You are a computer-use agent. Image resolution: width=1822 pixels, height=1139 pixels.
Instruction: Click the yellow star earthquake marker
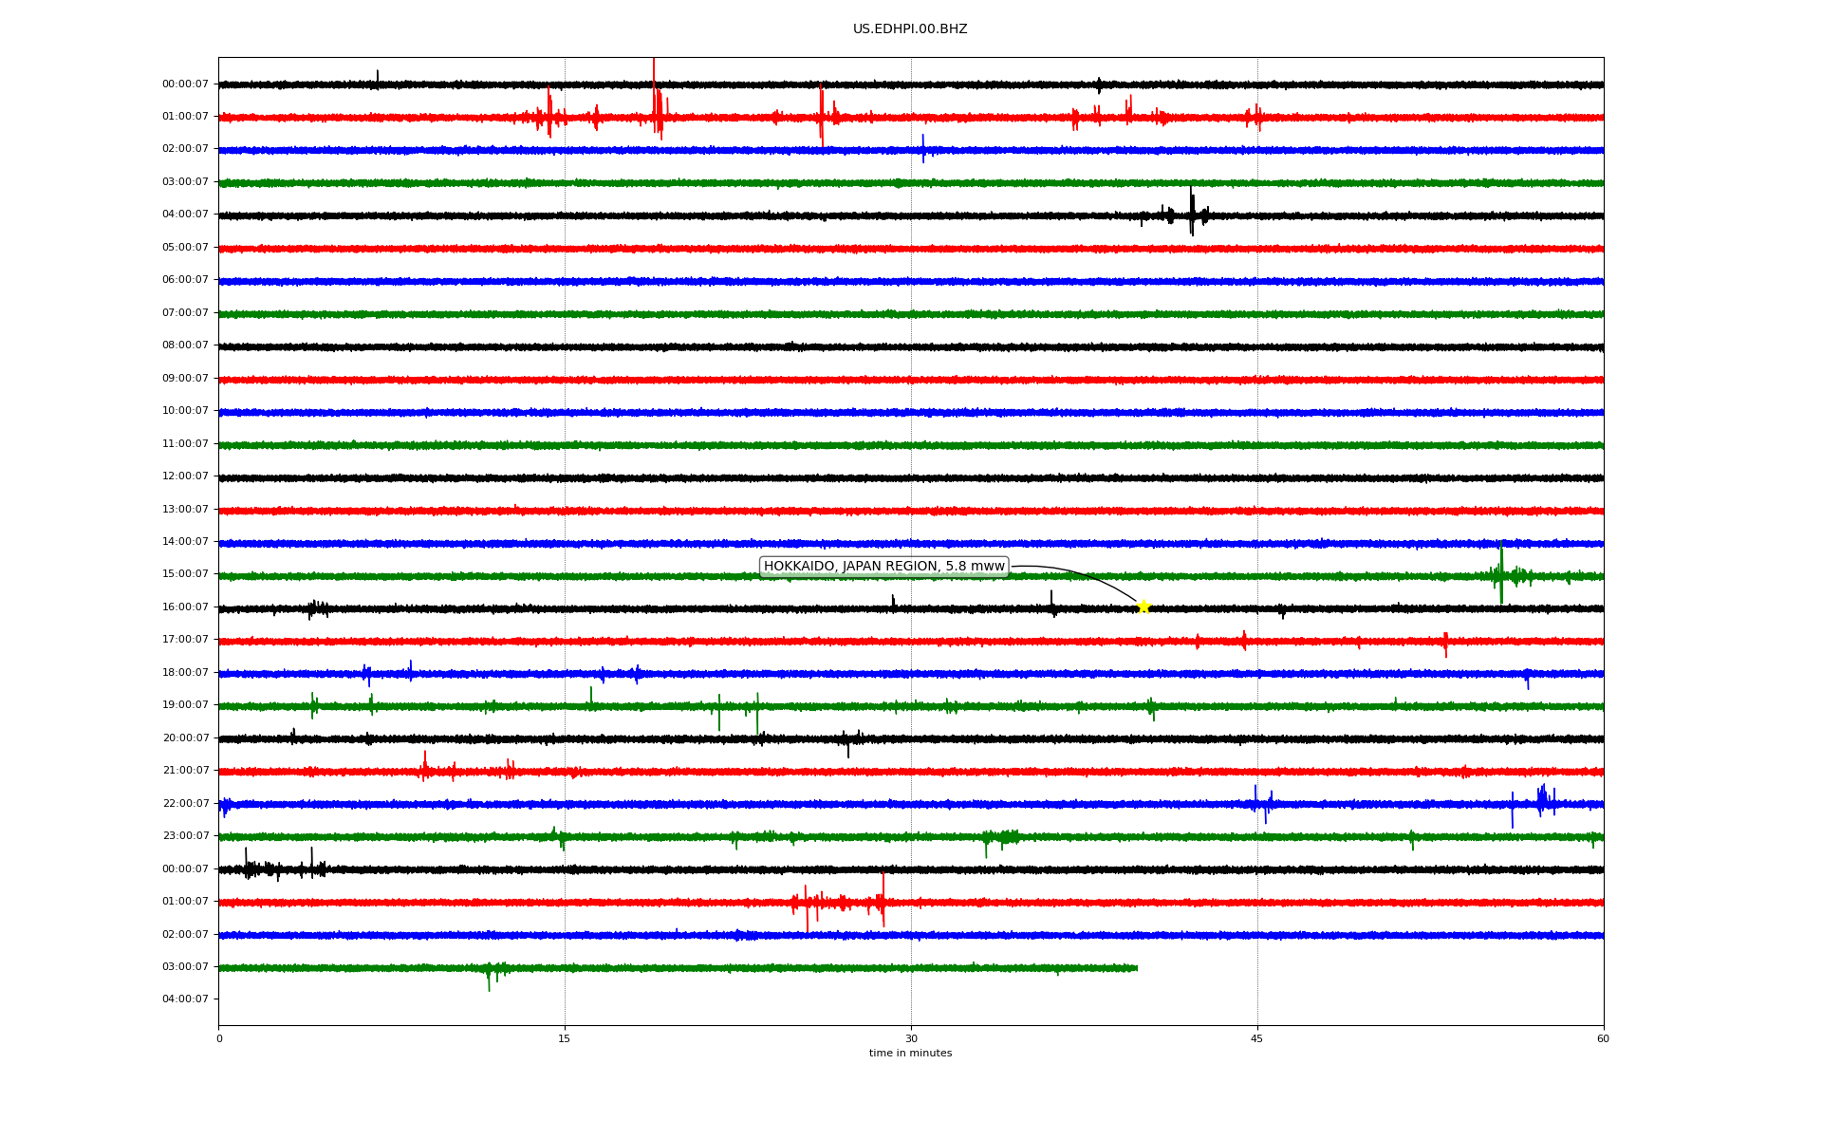coord(1143,607)
